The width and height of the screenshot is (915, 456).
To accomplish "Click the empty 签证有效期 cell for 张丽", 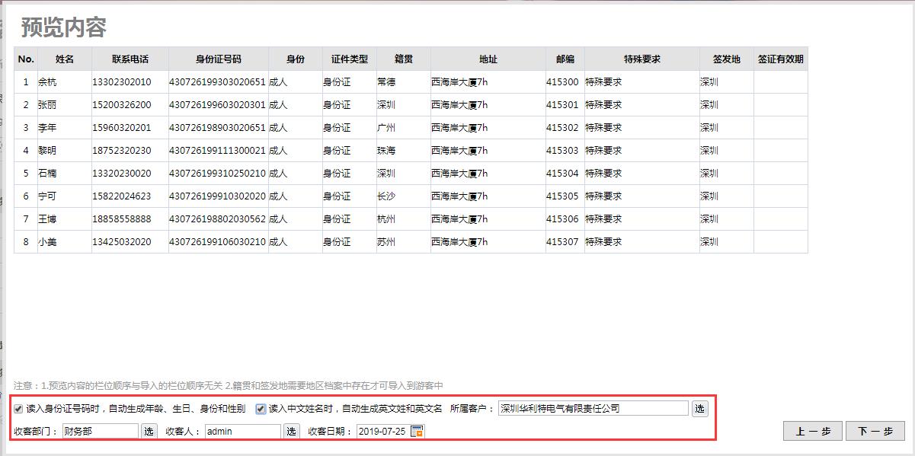I will point(780,105).
